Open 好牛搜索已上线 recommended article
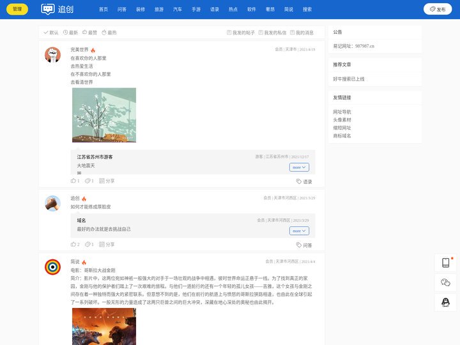Image resolution: width=460 pixels, height=345 pixels. pyautogui.click(x=349, y=79)
